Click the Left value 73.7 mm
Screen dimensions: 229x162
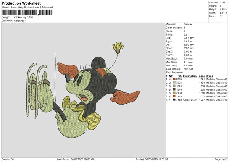click(x=189, y=38)
